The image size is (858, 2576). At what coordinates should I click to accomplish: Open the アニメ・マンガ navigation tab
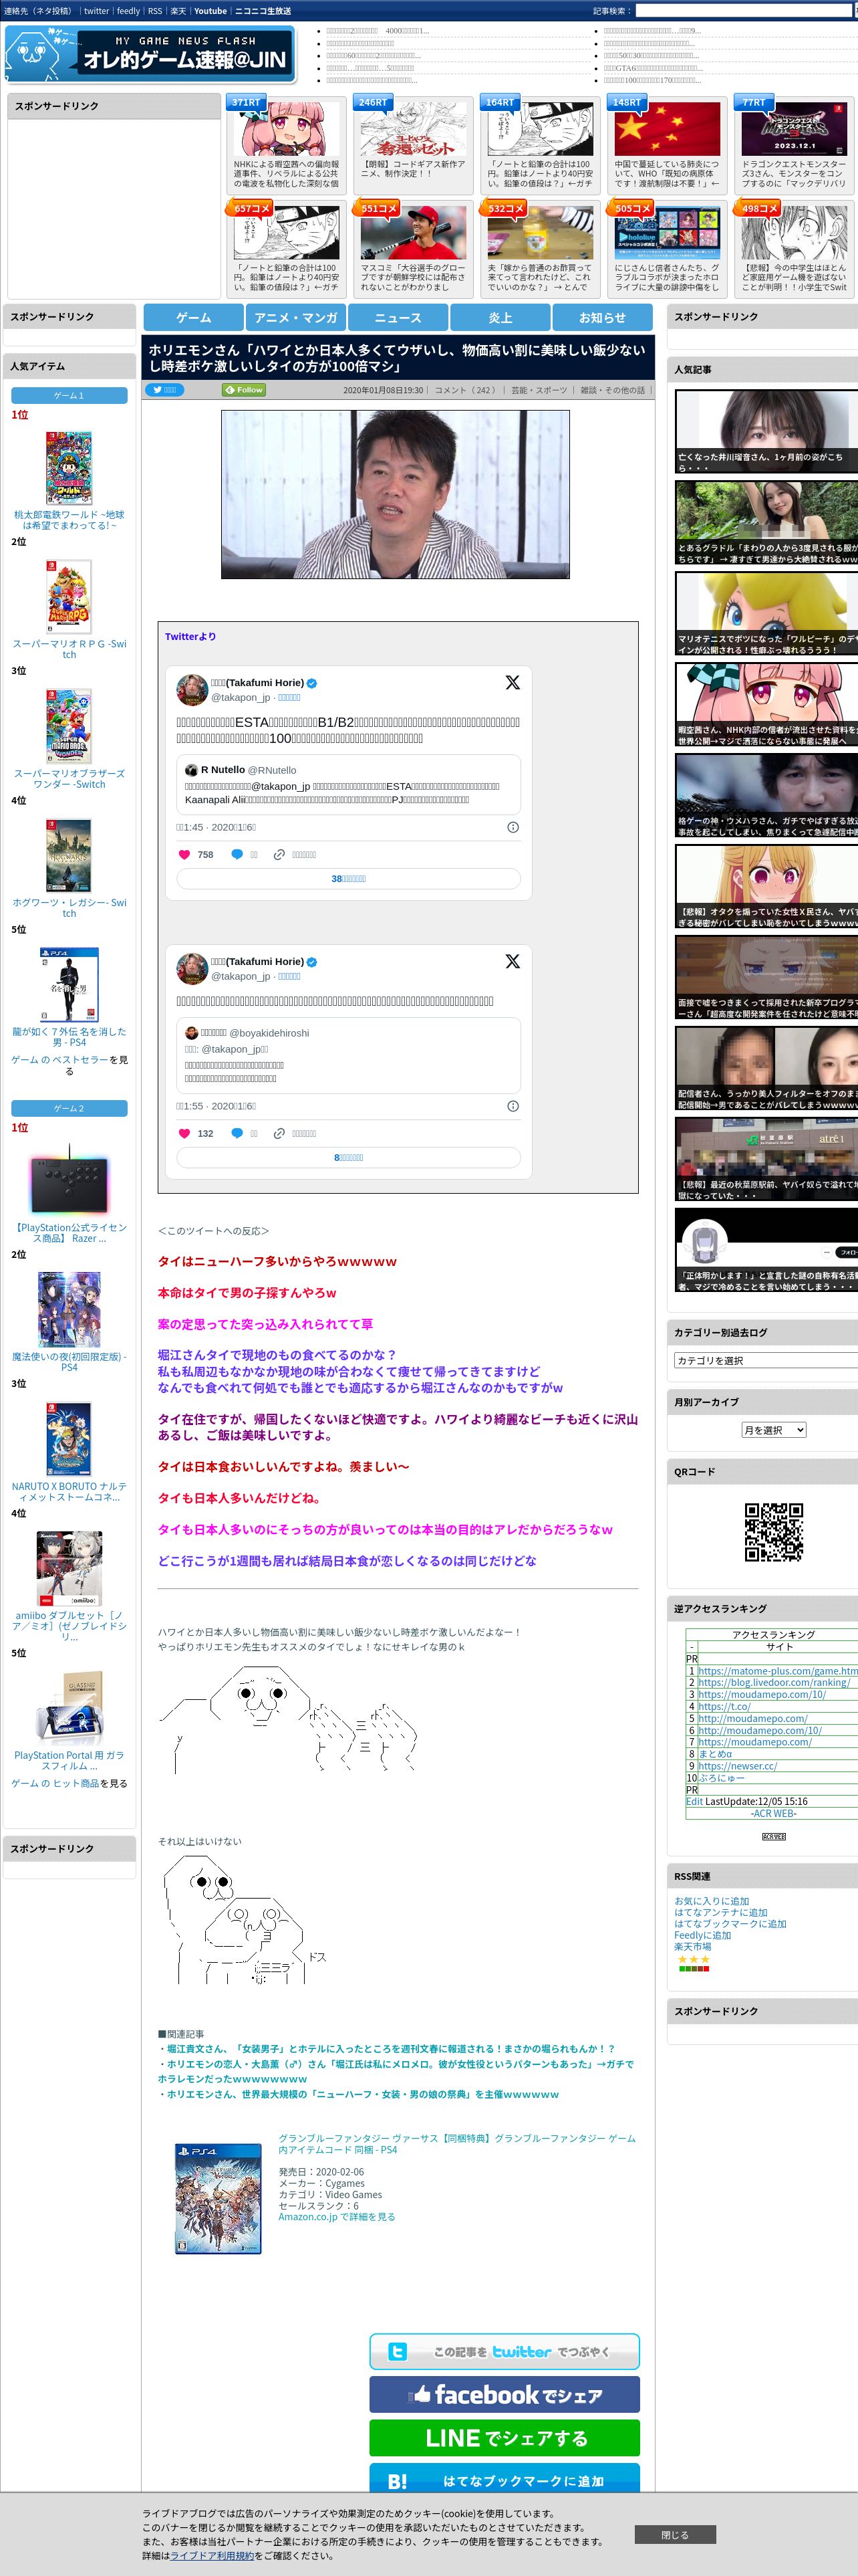pyautogui.click(x=295, y=317)
